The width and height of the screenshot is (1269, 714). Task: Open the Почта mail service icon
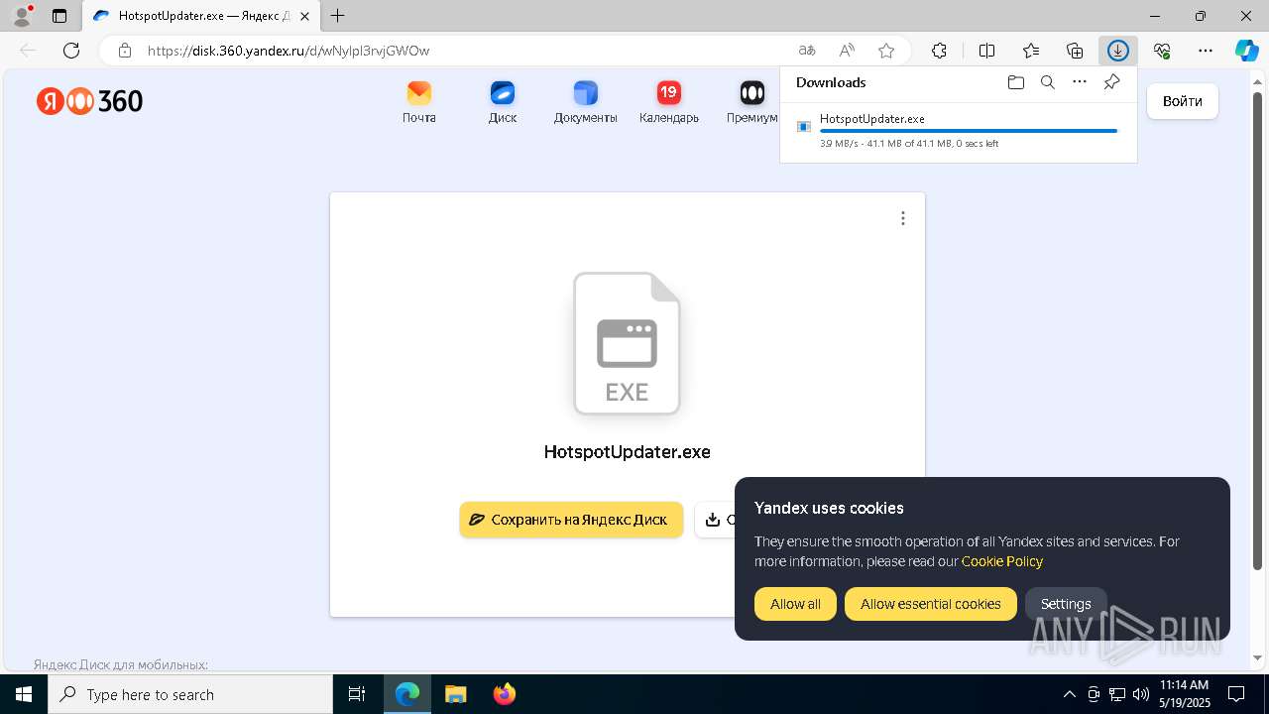419,102
